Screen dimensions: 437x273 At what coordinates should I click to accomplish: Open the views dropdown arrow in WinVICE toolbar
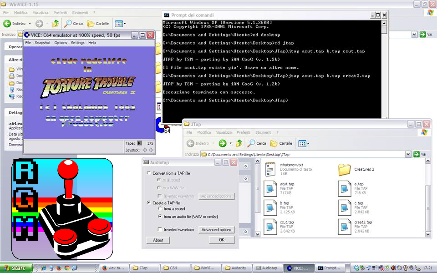tap(125, 24)
